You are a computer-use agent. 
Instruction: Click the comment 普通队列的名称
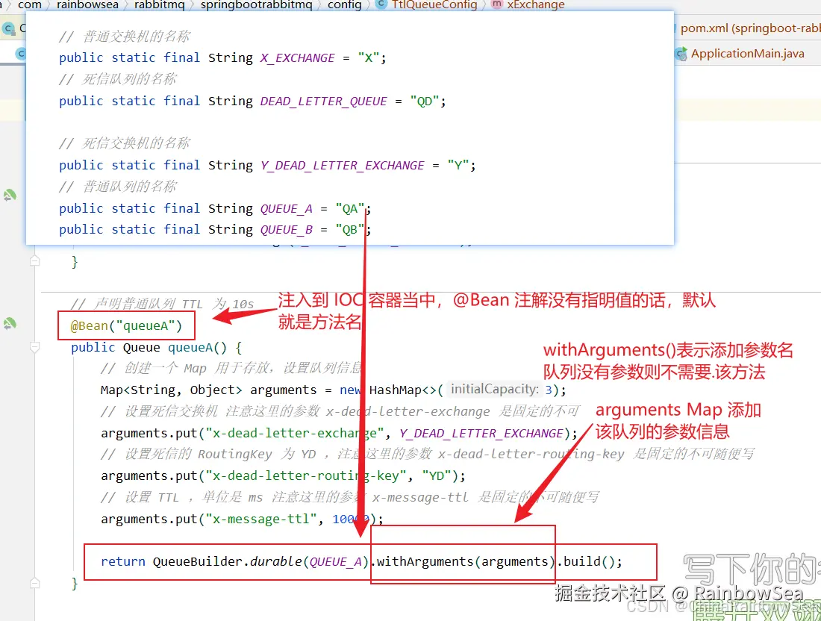point(119,187)
